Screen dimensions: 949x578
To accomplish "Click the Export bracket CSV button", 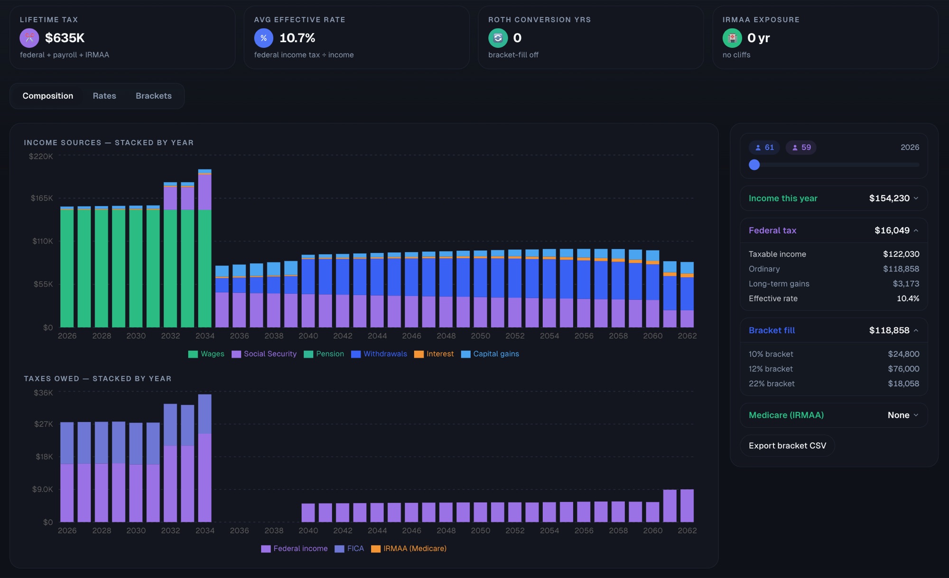I will click(787, 446).
